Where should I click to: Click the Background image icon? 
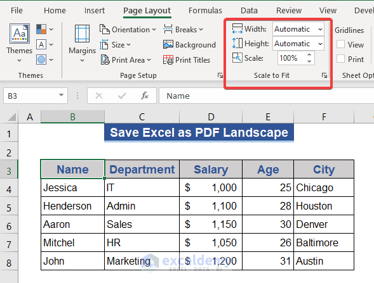(168, 44)
